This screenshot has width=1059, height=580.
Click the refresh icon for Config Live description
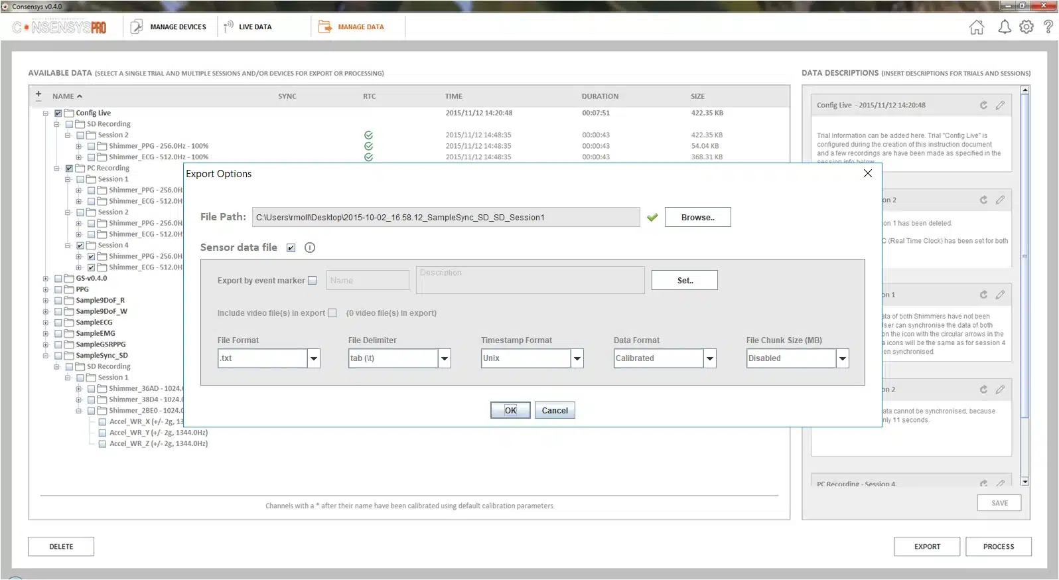pyautogui.click(x=983, y=105)
